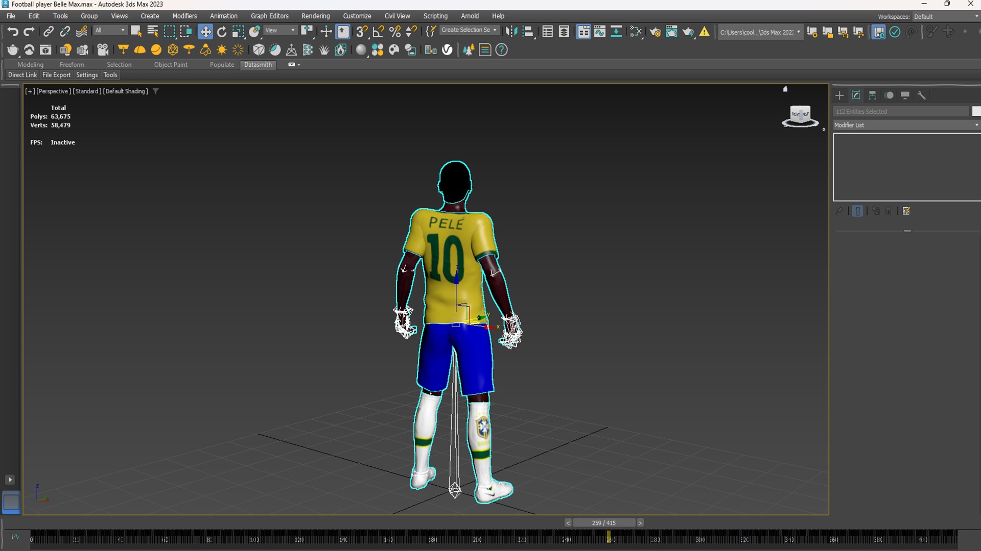Screen dimensions: 981x551
Task: Open the ribbon options dropdown arrow
Action: (x=299, y=65)
